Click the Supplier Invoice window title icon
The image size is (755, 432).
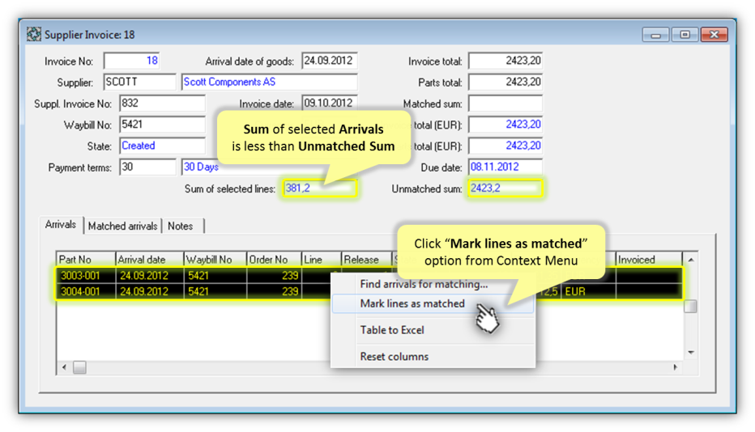[34, 35]
